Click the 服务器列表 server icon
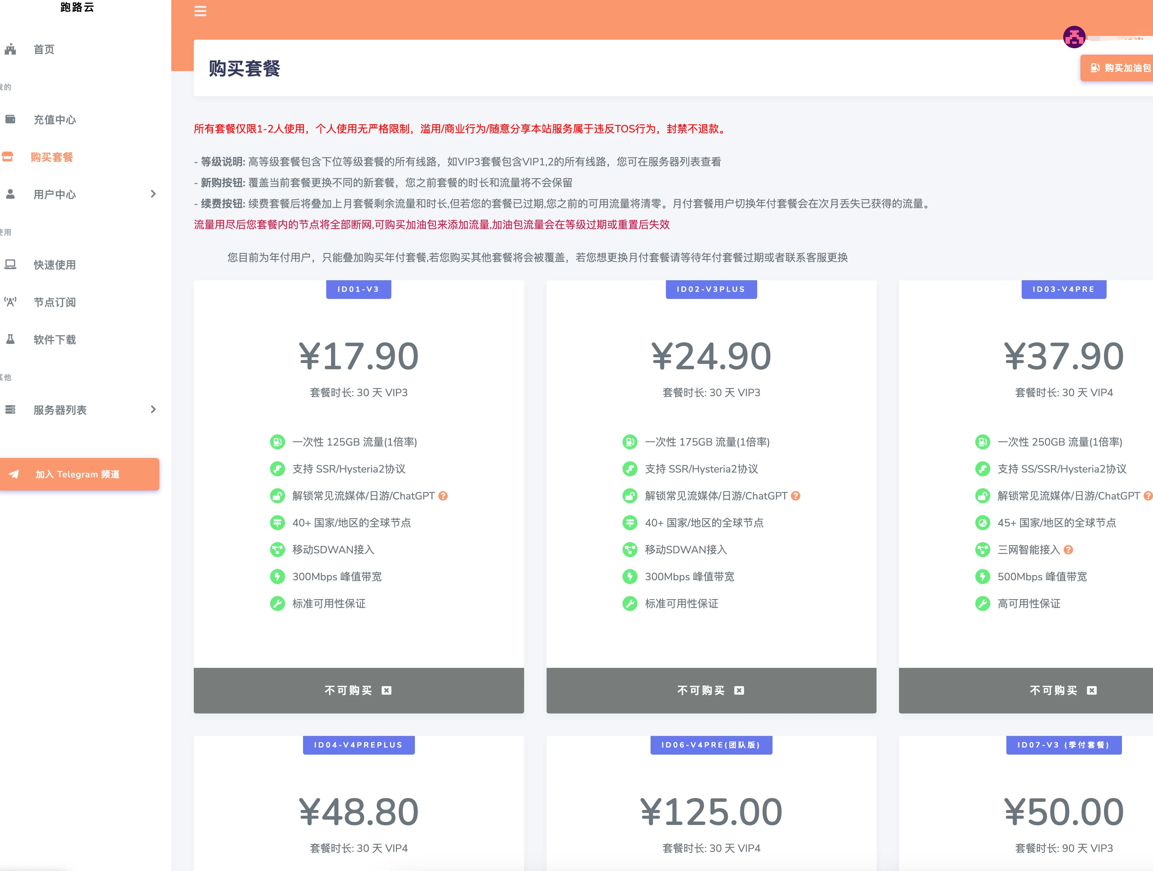This screenshot has height=871, width=1153. [x=10, y=410]
